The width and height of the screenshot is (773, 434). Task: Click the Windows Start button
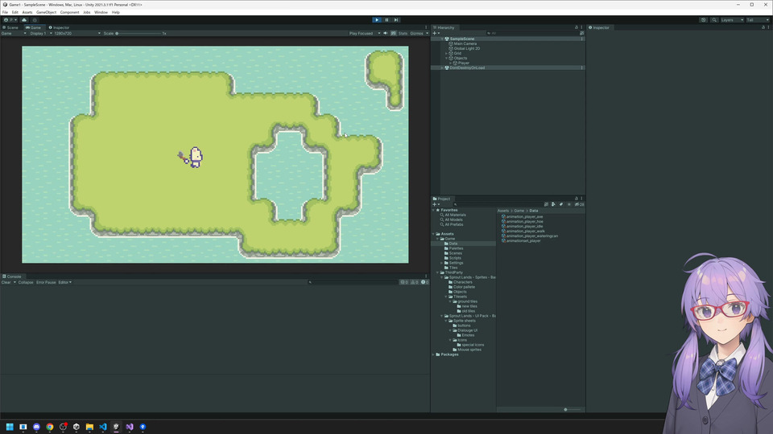coord(10,427)
